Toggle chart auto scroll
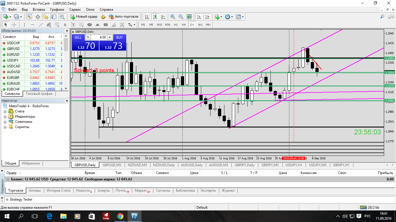This screenshot has width=396, height=222. pyautogui.click(x=199, y=17)
